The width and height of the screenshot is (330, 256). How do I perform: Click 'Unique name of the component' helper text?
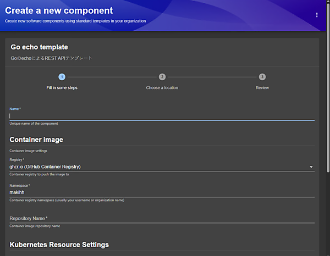tap(34, 124)
